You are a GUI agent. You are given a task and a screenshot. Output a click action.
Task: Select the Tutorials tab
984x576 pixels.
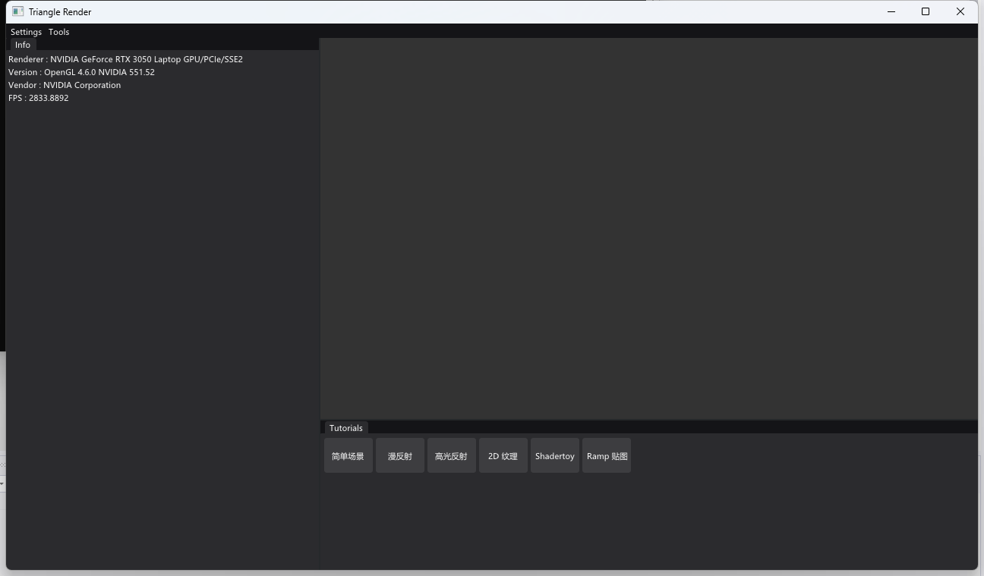(x=346, y=428)
